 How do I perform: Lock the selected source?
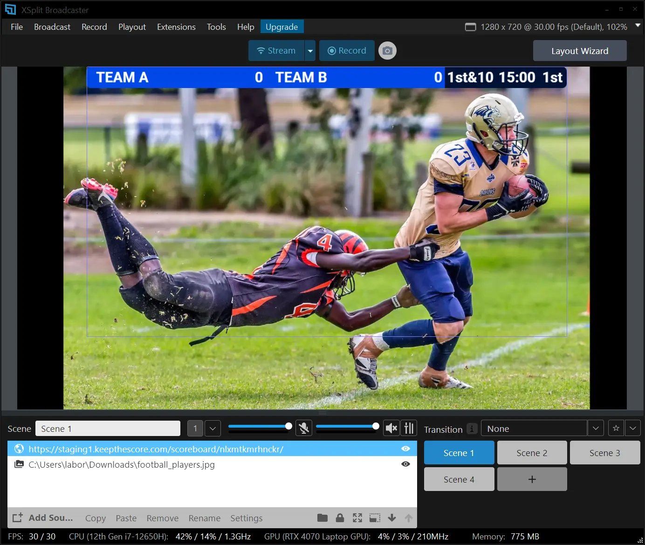click(340, 518)
